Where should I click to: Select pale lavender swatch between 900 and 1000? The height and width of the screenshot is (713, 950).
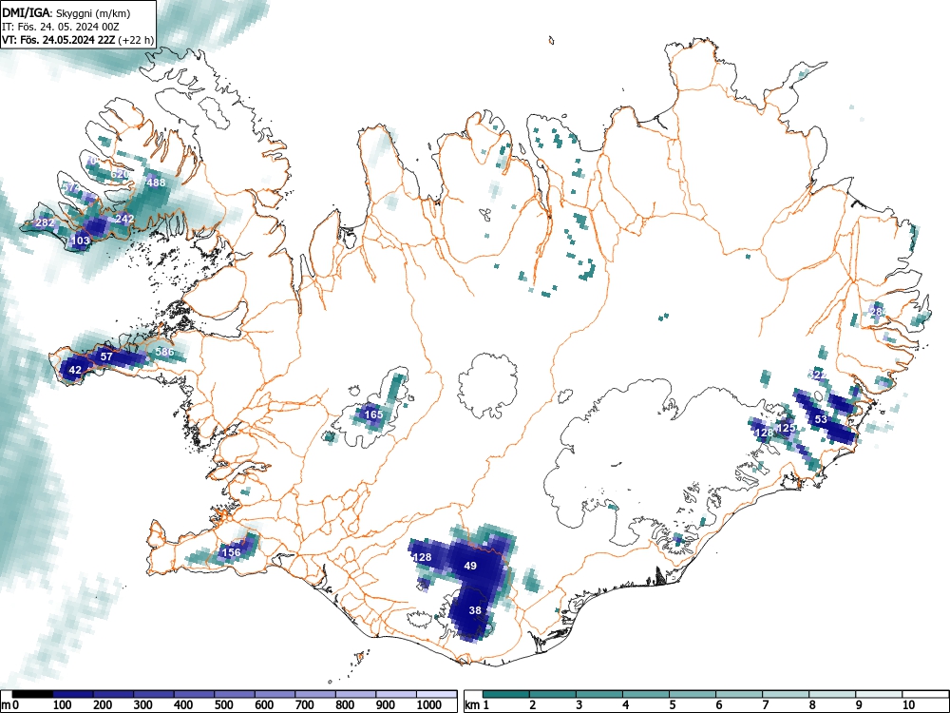tap(396, 694)
